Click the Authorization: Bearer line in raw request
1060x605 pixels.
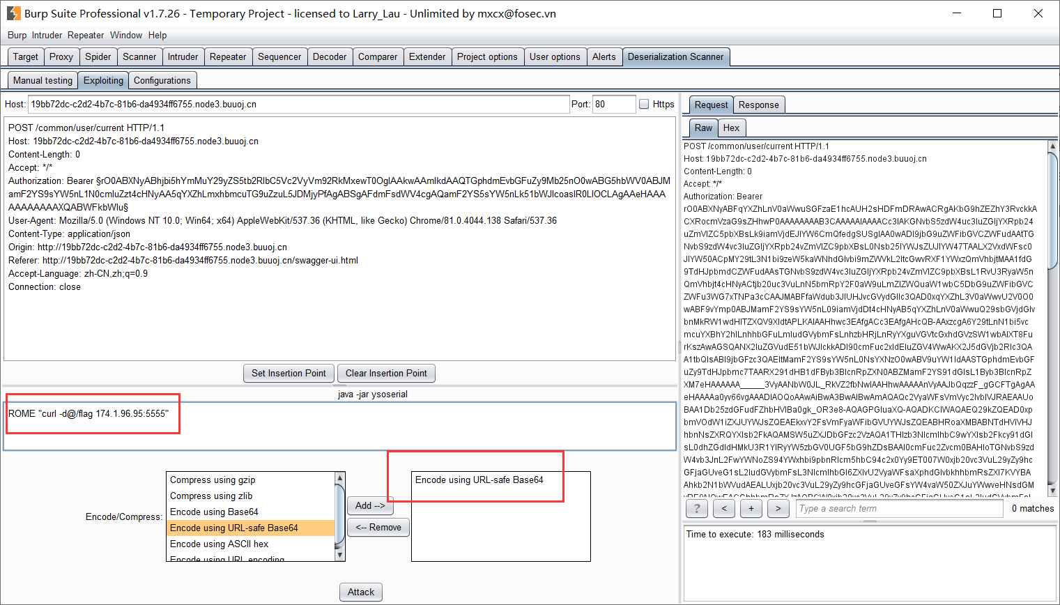(x=723, y=196)
